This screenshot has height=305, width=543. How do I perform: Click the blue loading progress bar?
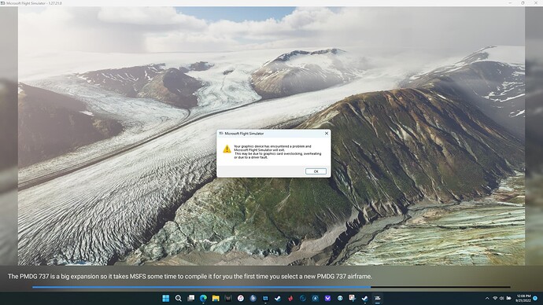(x=201, y=287)
